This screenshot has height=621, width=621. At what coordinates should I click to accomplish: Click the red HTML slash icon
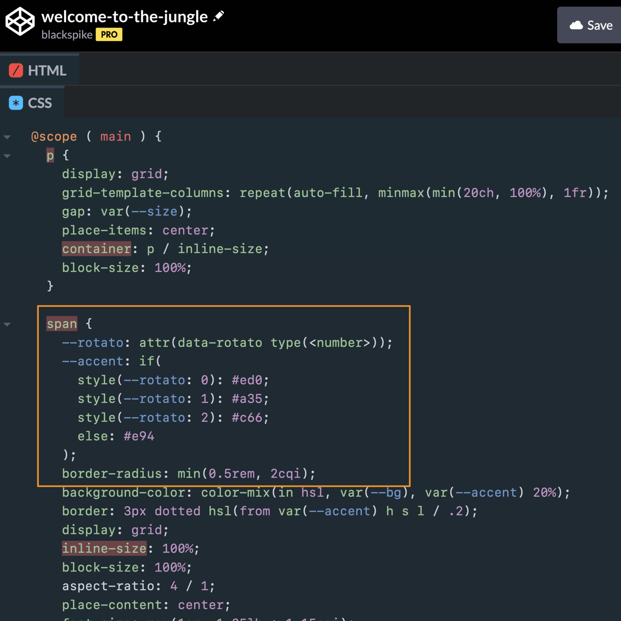pos(16,70)
